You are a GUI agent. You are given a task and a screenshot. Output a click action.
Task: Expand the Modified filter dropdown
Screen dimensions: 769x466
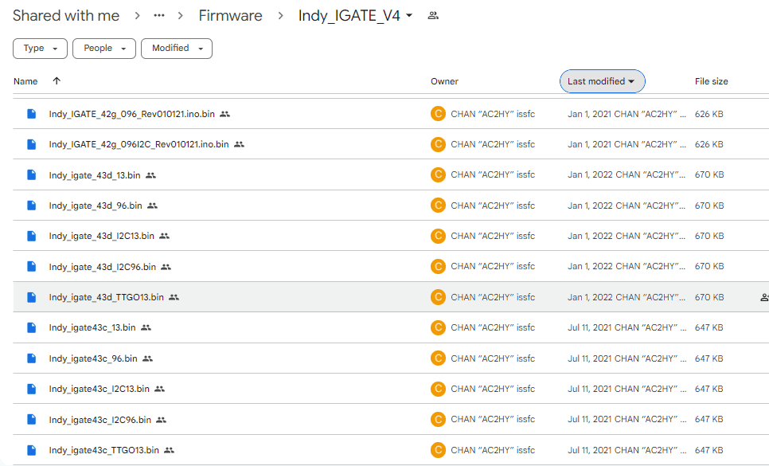tap(176, 49)
